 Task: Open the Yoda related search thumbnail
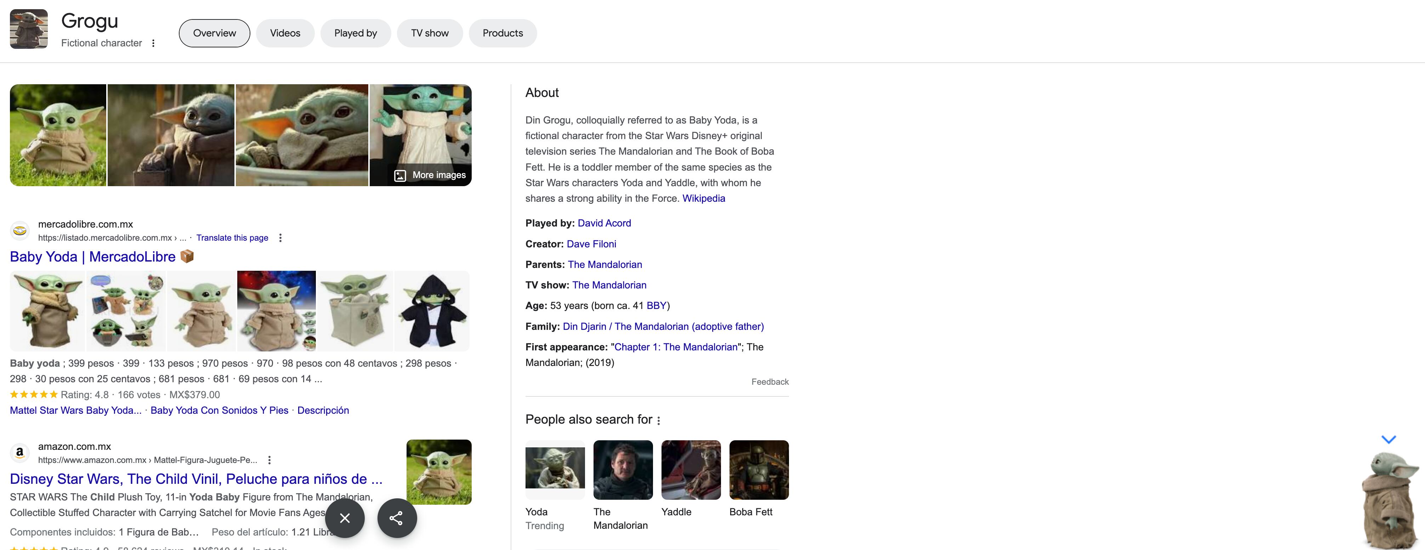coord(555,469)
